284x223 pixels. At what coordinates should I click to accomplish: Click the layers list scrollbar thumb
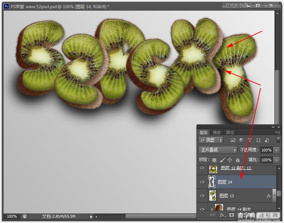pyautogui.click(x=279, y=193)
